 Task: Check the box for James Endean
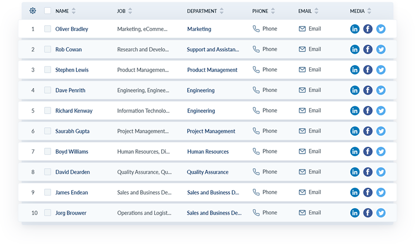47,192
